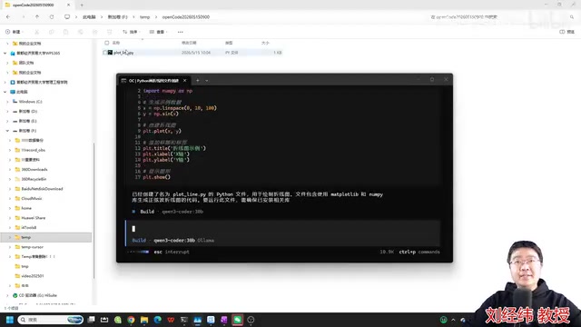
Task: Expand the CloudMusic folder node
Action: click(10, 198)
